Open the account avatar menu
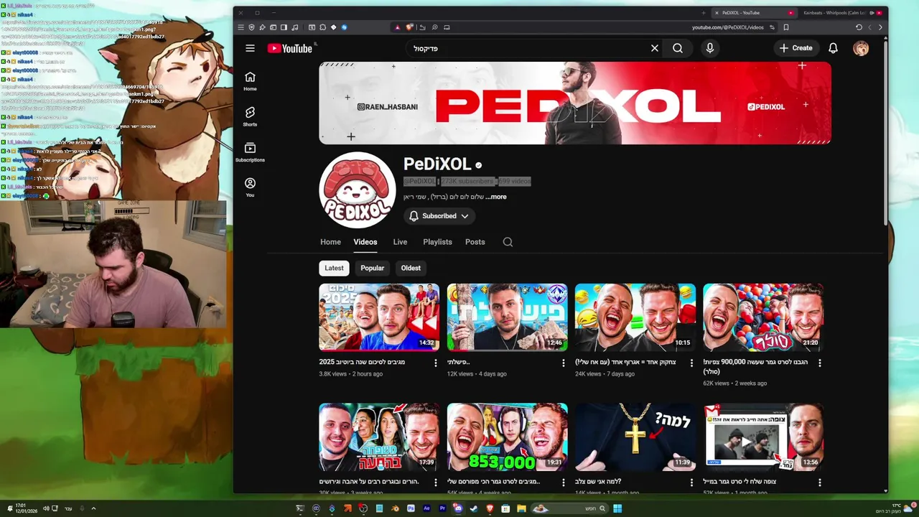 [861, 48]
